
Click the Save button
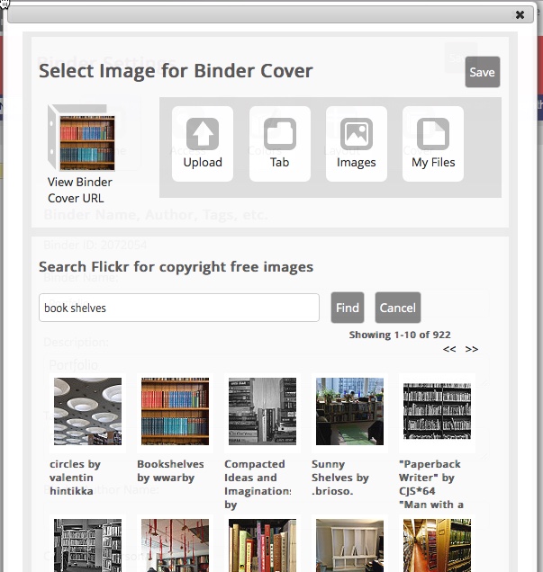coord(483,72)
